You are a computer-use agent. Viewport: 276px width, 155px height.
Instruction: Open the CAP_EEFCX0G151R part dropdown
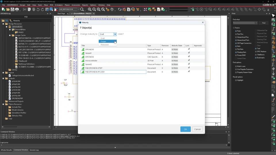[78, 9]
